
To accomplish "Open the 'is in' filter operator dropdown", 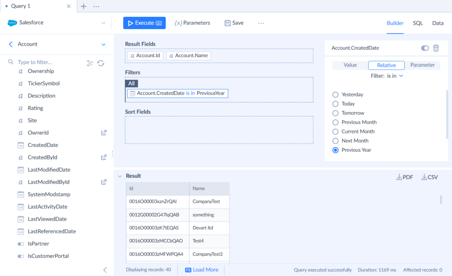I will pyautogui.click(x=395, y=76).
